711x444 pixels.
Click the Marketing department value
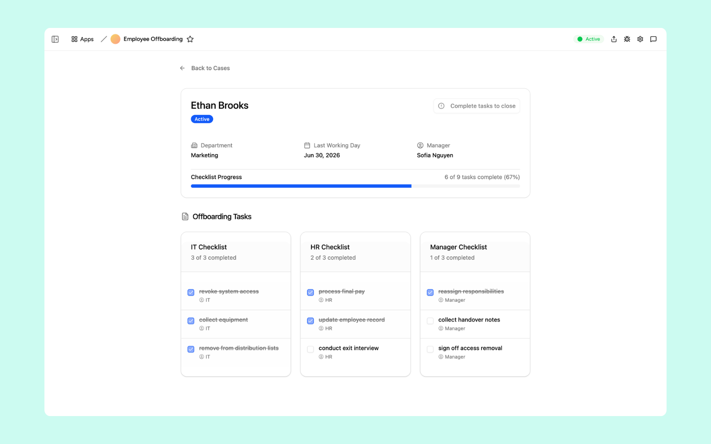[x=204, y=155]
